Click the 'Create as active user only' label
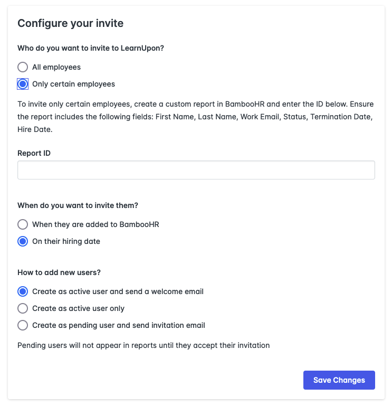The width and height of the screenshot is (392, 406). pyautogui.click(x=78, y=308)
